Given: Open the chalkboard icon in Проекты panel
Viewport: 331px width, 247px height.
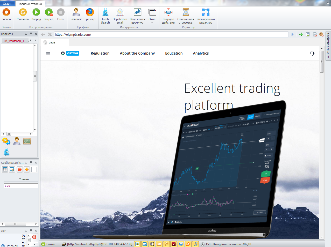Looking at the screenshot, I should (x=27, y=141).
